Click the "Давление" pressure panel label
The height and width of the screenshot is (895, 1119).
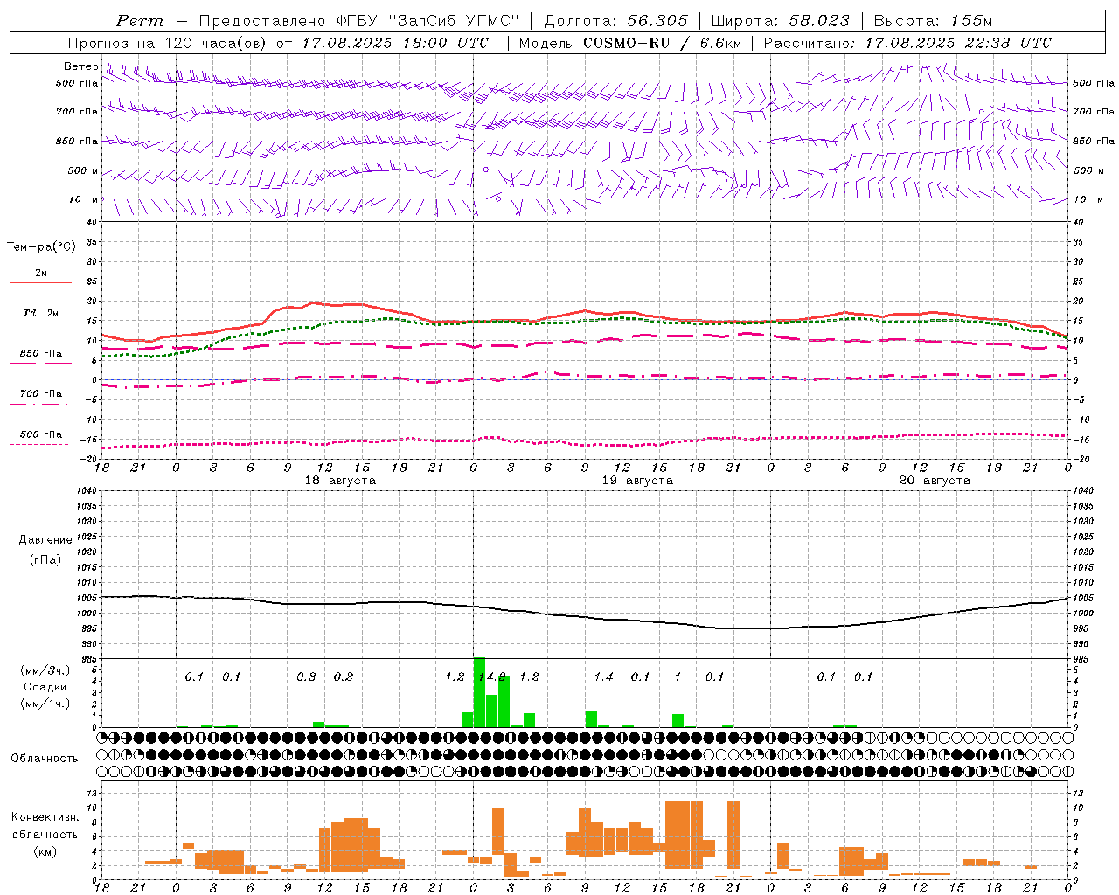[45, 540]
